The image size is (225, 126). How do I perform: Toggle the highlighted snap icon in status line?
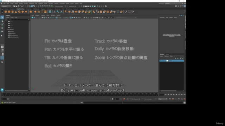52,6
